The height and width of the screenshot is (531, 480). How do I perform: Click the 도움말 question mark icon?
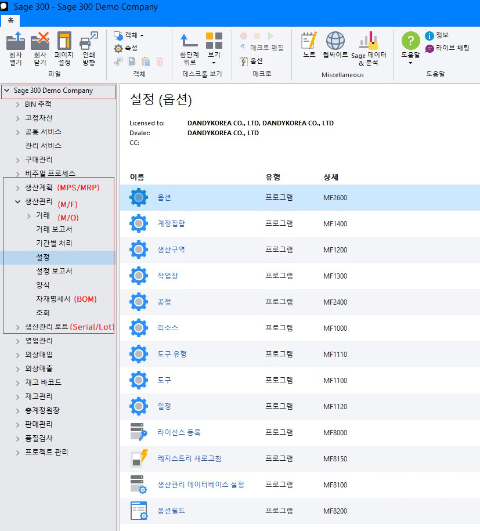pyautogui.click(x=410, y=41)
